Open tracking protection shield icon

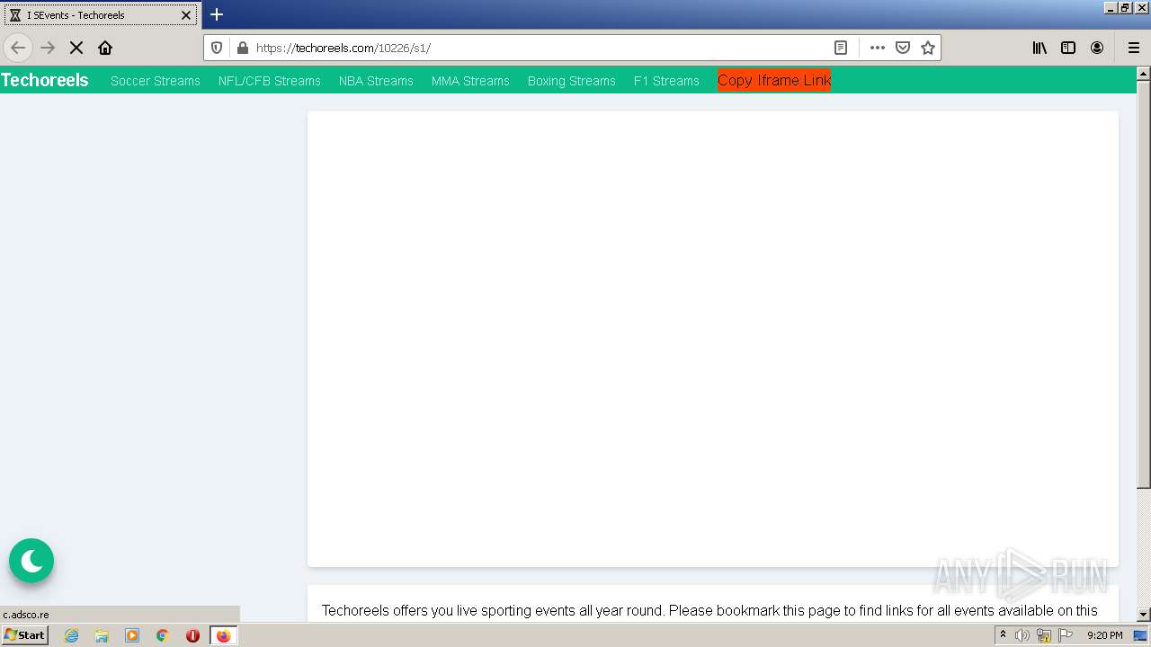(217, 48)
